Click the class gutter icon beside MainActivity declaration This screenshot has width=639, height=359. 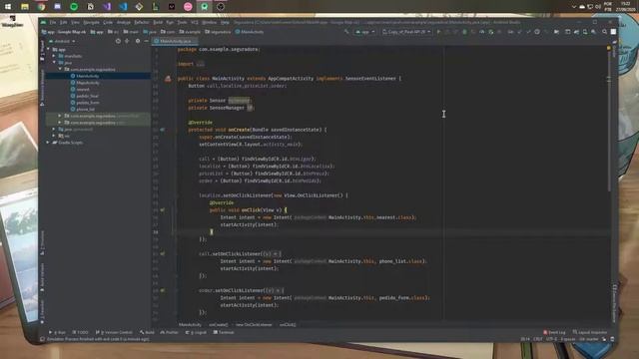tap(168, 79)
